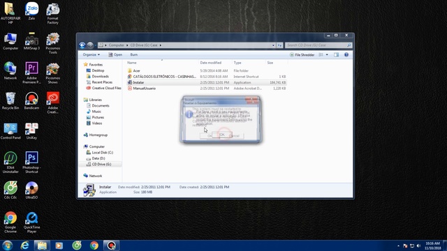Select the Videos library
The width and height of the screenshot is (447, 251).
pos(94,123)
